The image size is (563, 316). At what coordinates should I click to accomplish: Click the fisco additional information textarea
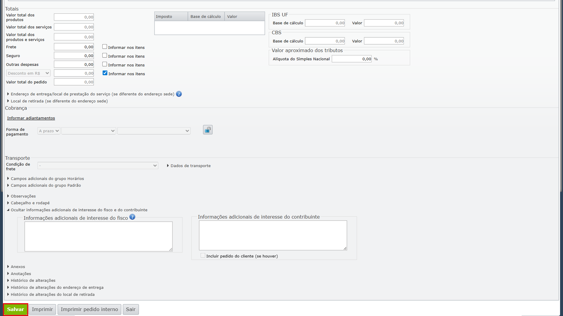coord(99,236)
